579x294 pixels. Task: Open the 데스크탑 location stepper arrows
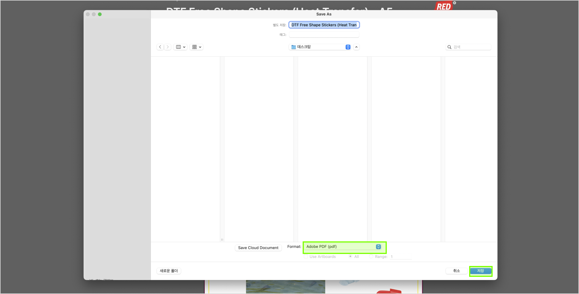pos(348,47)
